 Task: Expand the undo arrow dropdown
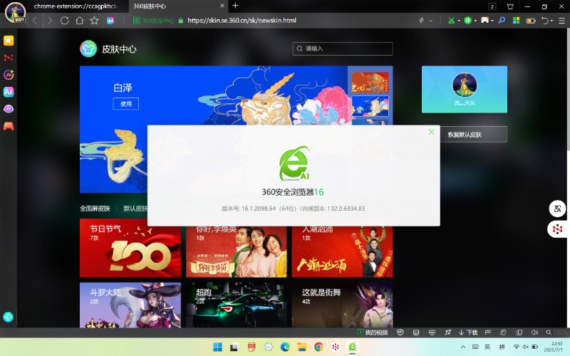click(551, 21)
